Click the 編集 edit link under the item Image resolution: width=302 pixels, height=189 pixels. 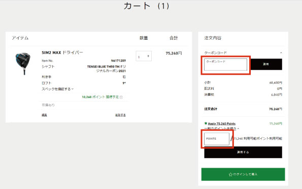click(x=44, y=115)
